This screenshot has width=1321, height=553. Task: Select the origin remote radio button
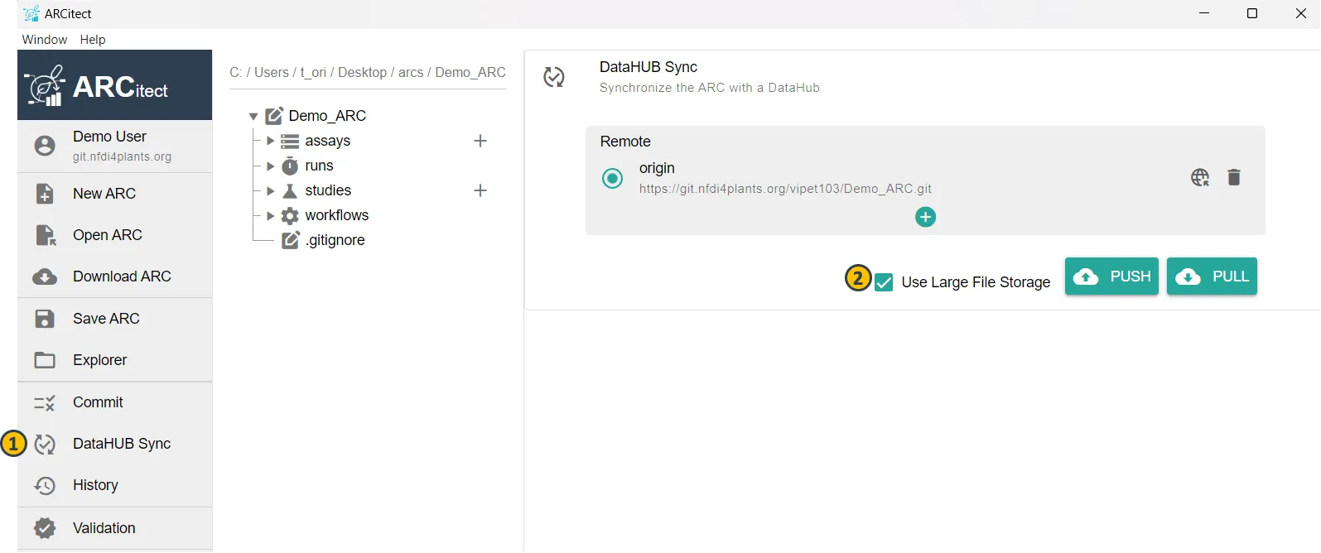612,178
